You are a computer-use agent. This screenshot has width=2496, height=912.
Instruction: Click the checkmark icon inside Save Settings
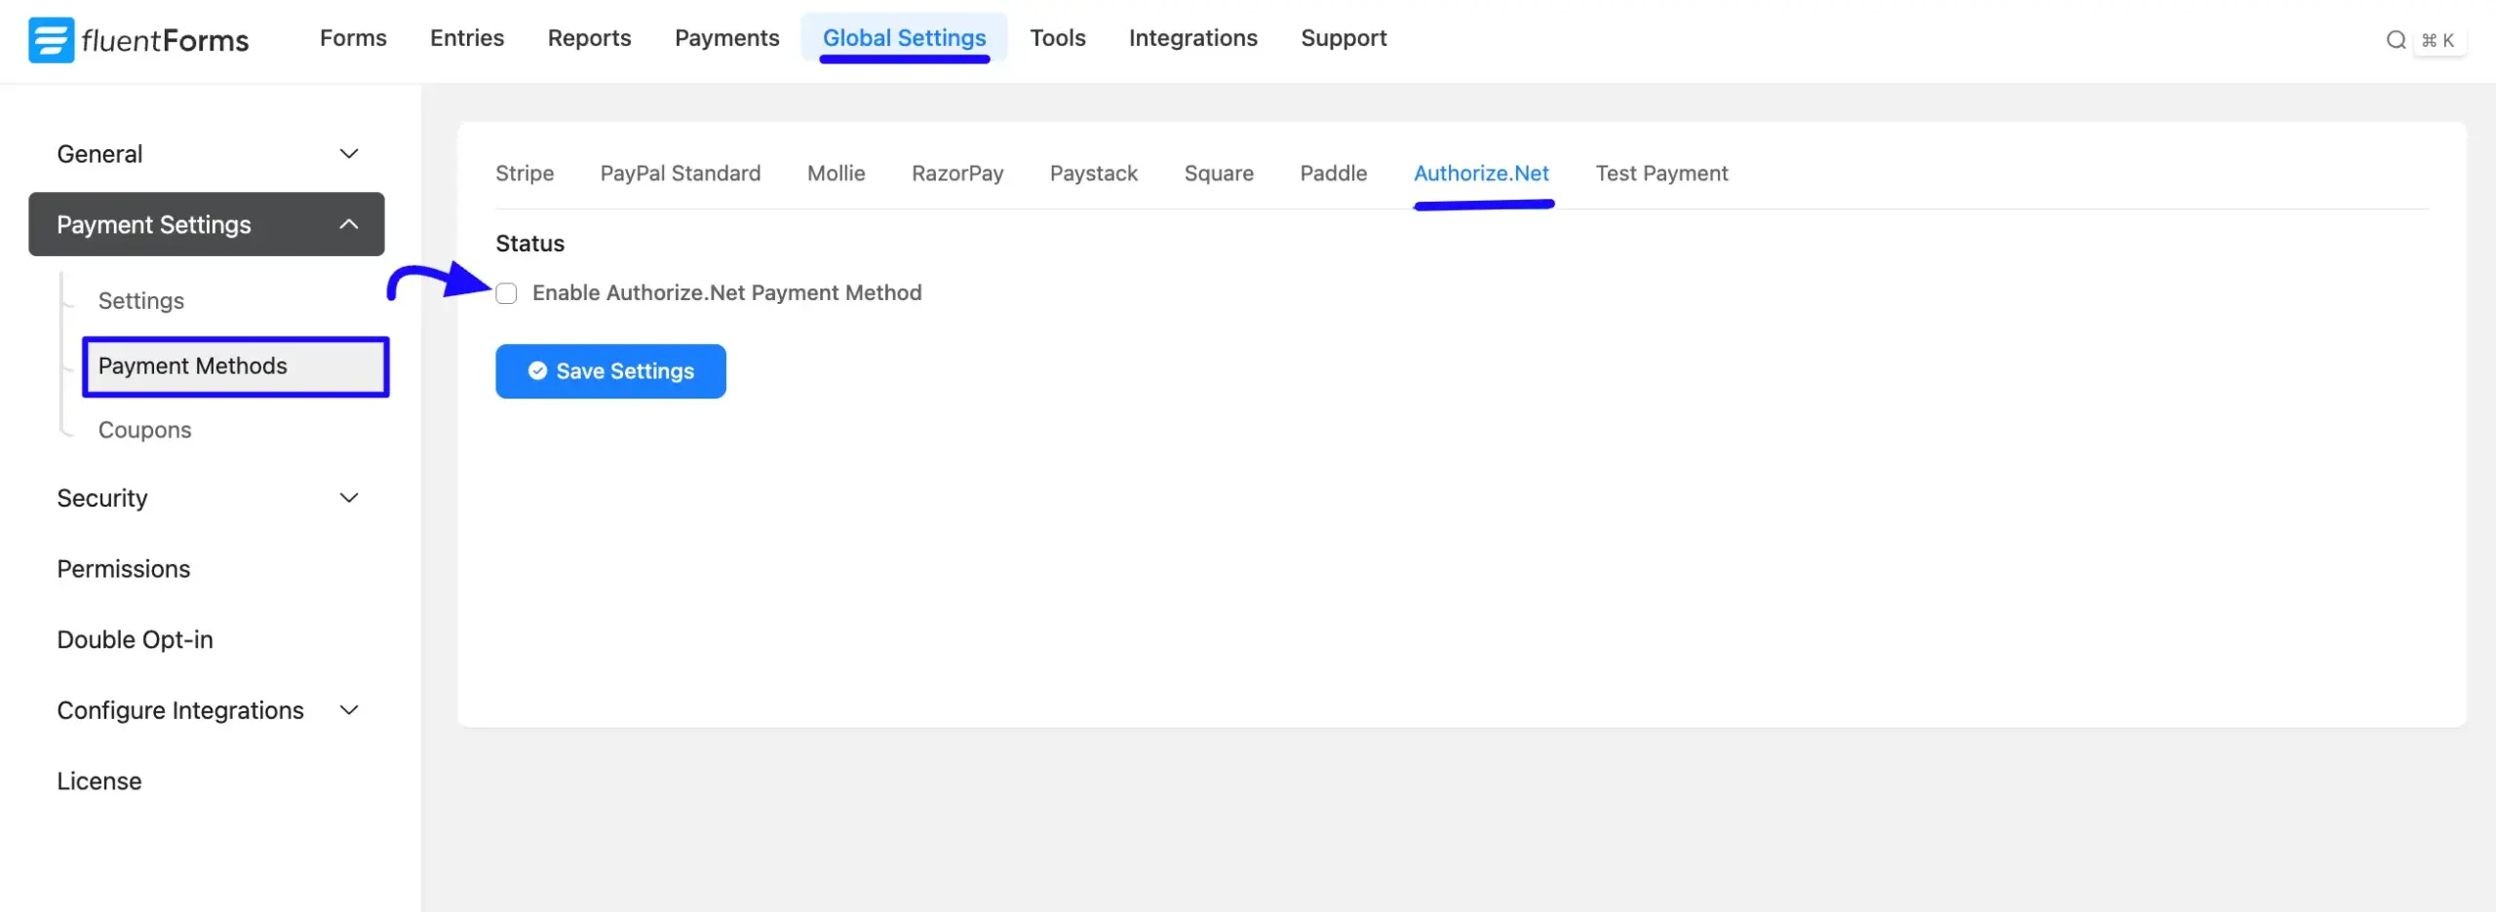pyautogui.click(x=537, y=371)
